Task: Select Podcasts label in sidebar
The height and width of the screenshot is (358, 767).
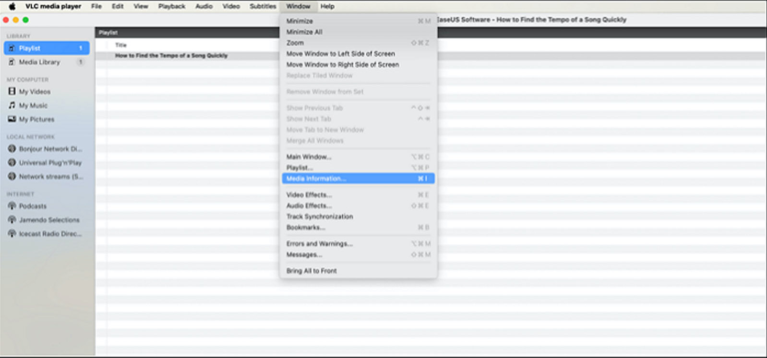Action: tap(33, 206)
